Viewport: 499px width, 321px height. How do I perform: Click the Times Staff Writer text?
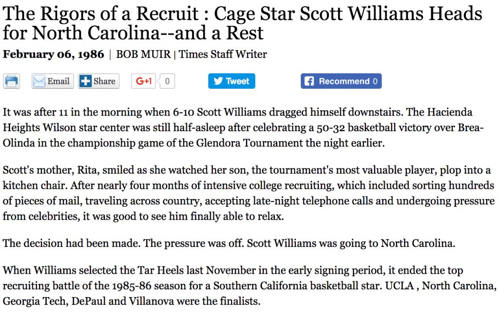(x=223, y=54)
